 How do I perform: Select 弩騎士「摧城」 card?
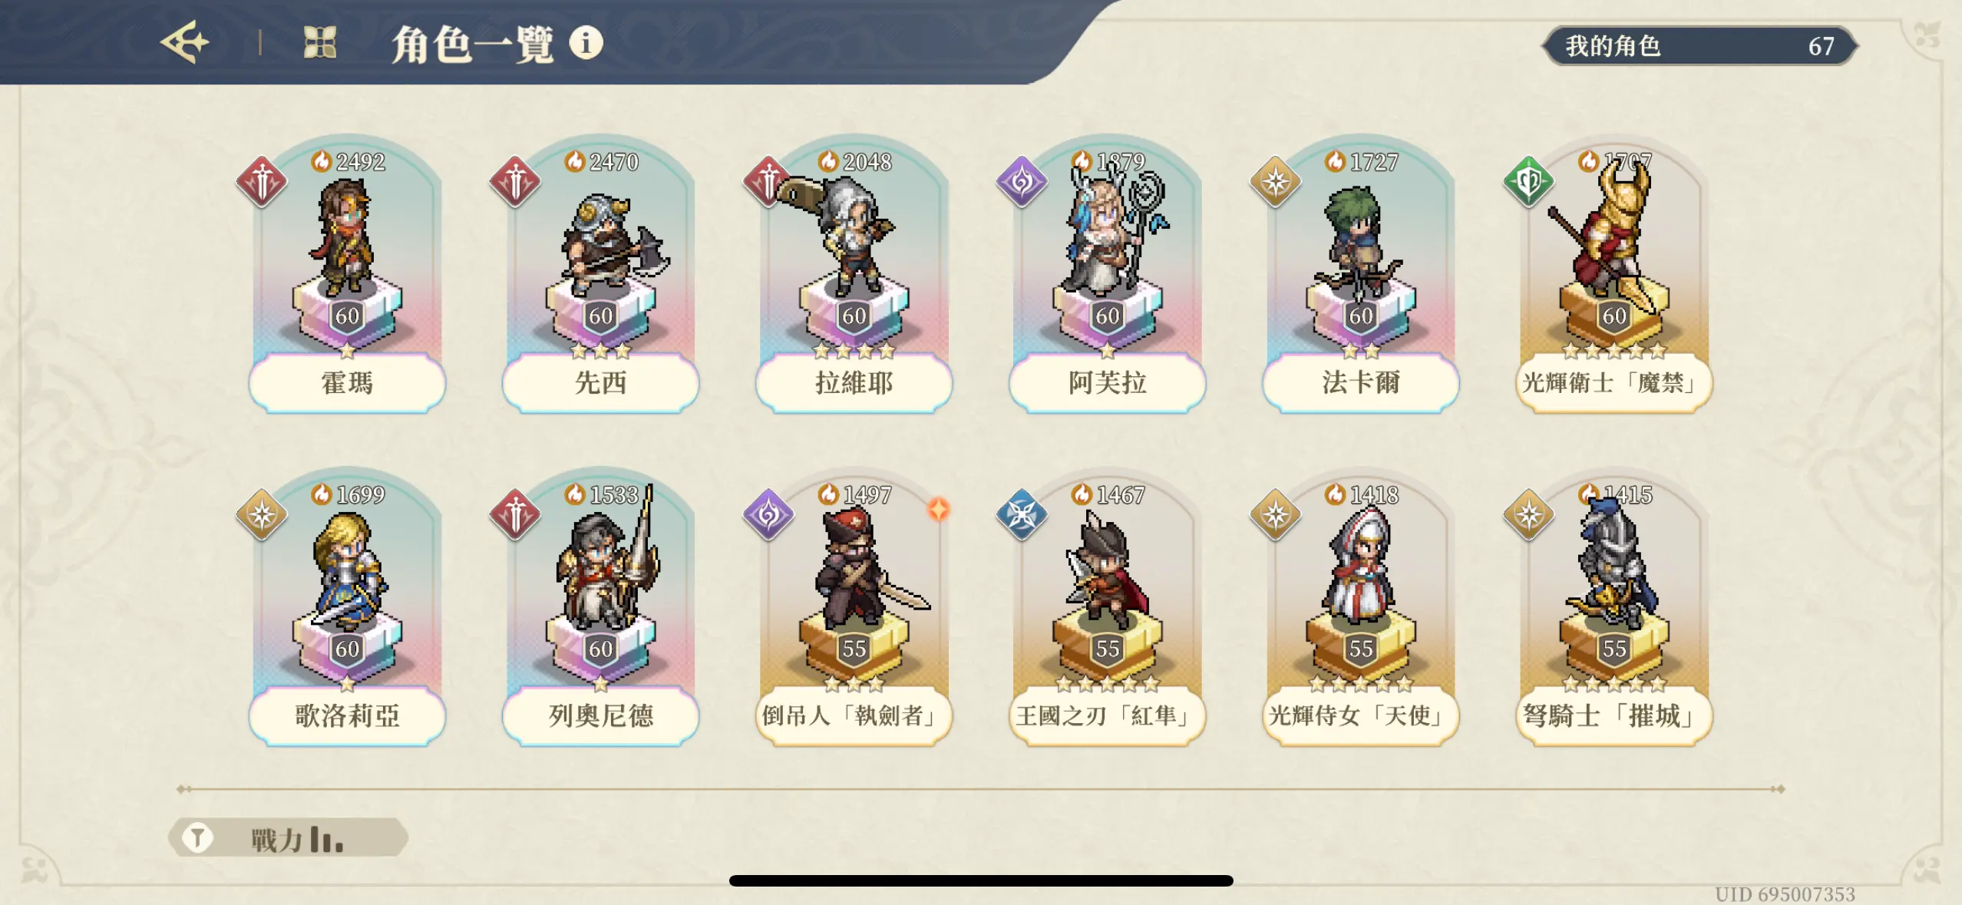click(1614, 608)
